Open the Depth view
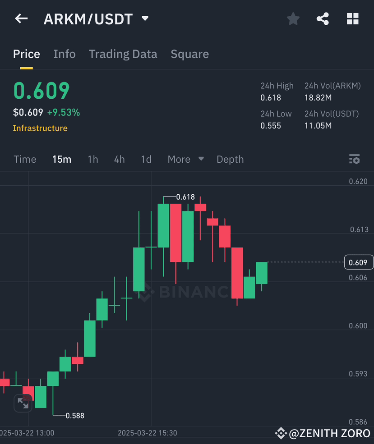Image resolution: width=374 pixels, height=444 pixels. pyautogui.click(x=230, y=159)
